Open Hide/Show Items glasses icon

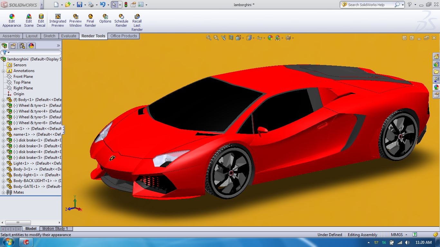pos(259,38)
